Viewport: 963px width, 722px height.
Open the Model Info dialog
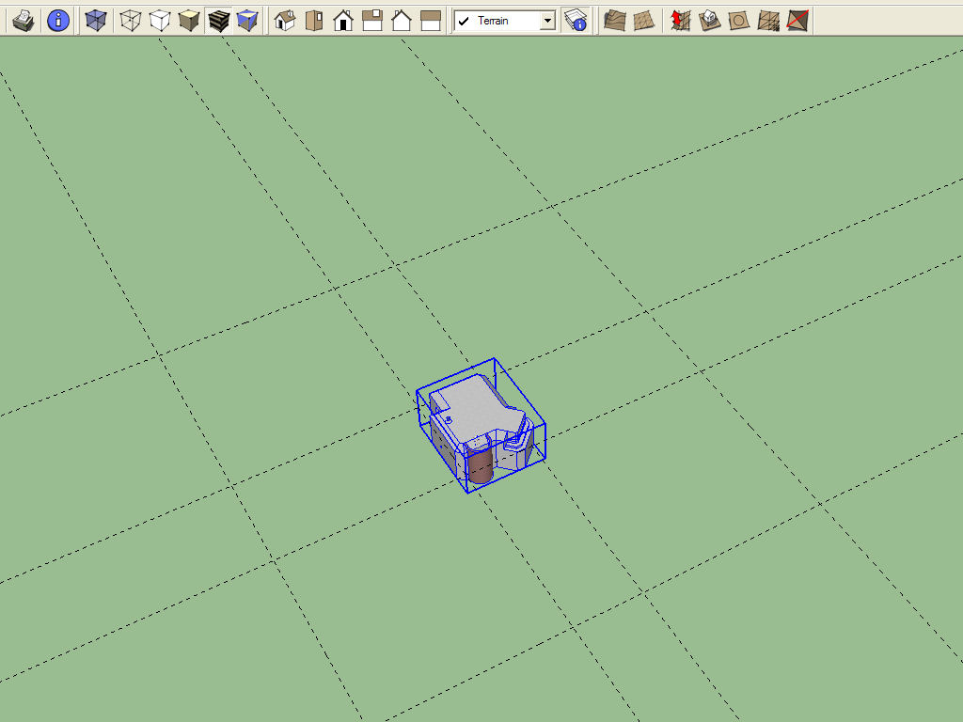(58, 21)
